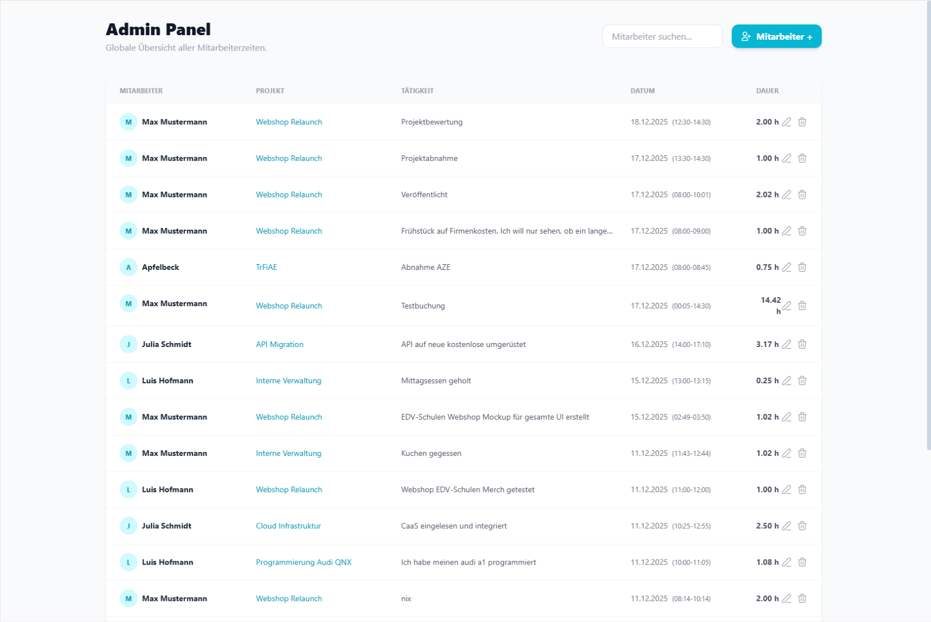Click the Datum column header
The height and width of the screenshot is (622, 931).
pos(643,91)
